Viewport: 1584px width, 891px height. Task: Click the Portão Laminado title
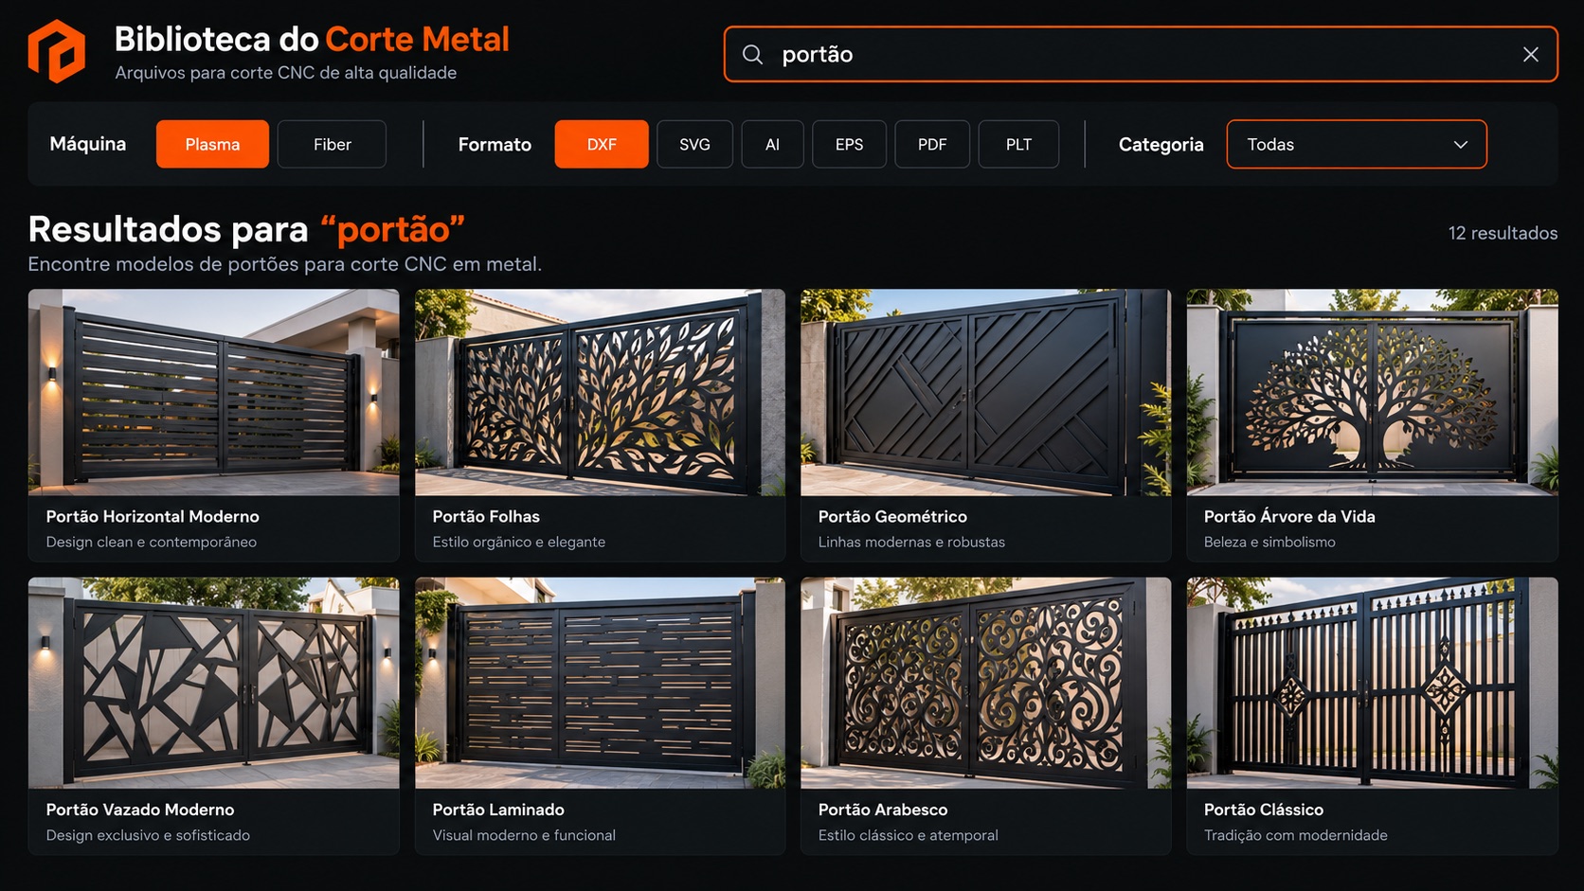[498, 810]
